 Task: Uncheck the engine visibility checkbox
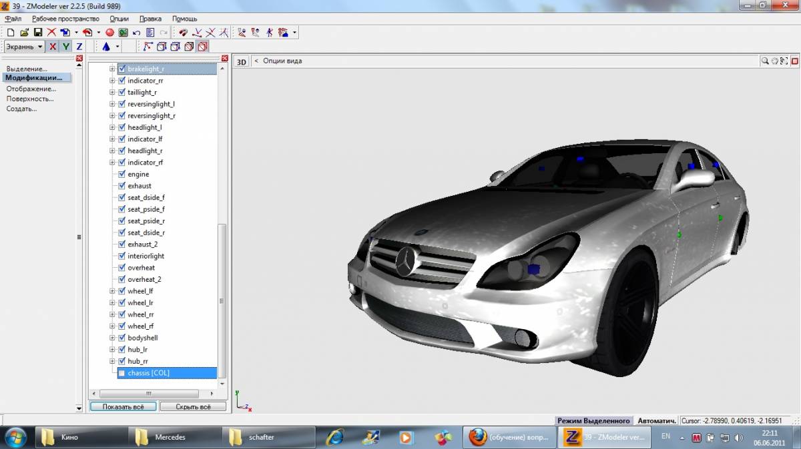click(121, 174)
